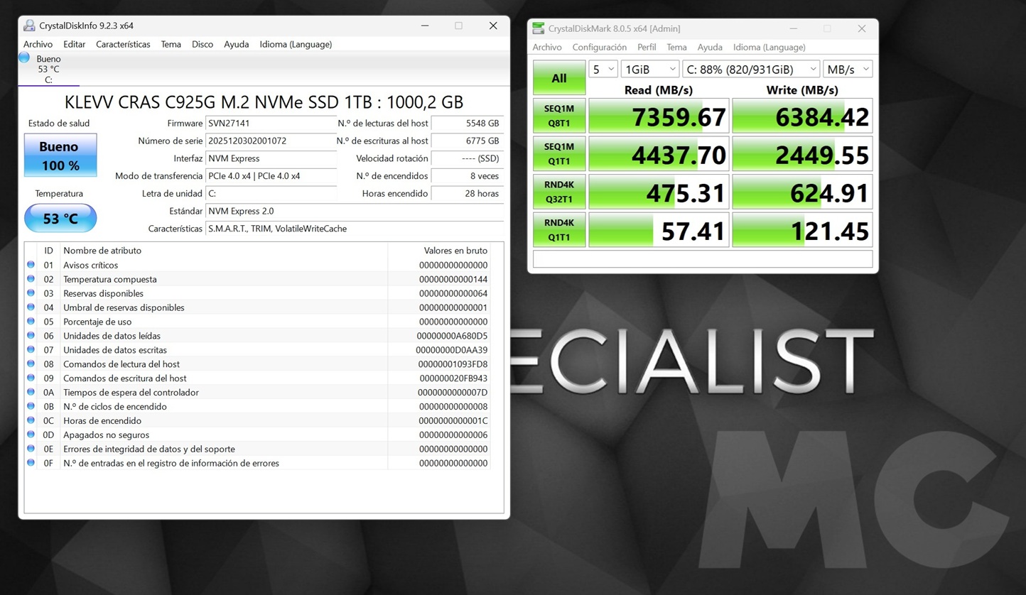The image size is (1026, 595).
Task: Click the 53 °C temperature indicator
Action: [x=60, y=218]
